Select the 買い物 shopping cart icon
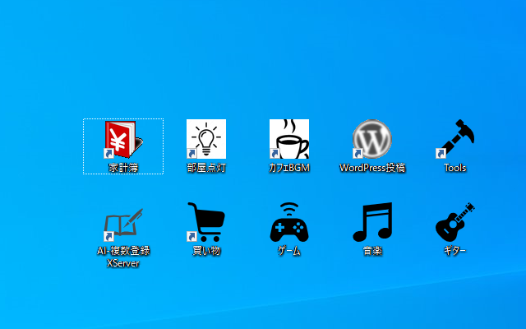The width and height of the screenshot is (526, 329). click(206, 222)
